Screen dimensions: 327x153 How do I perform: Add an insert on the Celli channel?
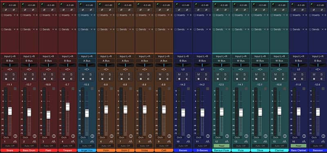(171, 15)
